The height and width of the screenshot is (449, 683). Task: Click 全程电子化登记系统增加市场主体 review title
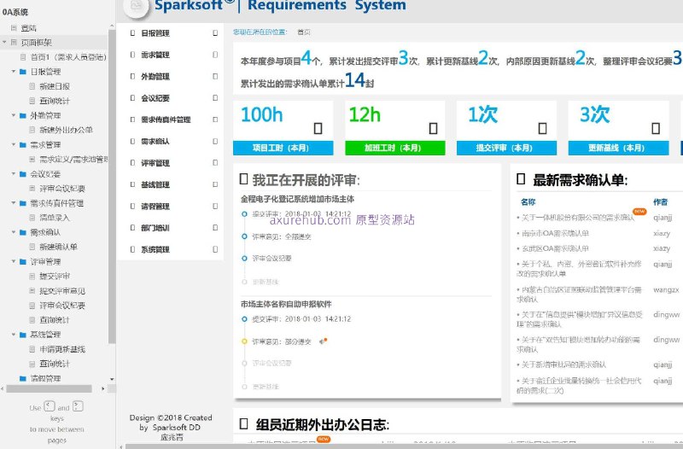click(x=297, y=199)
